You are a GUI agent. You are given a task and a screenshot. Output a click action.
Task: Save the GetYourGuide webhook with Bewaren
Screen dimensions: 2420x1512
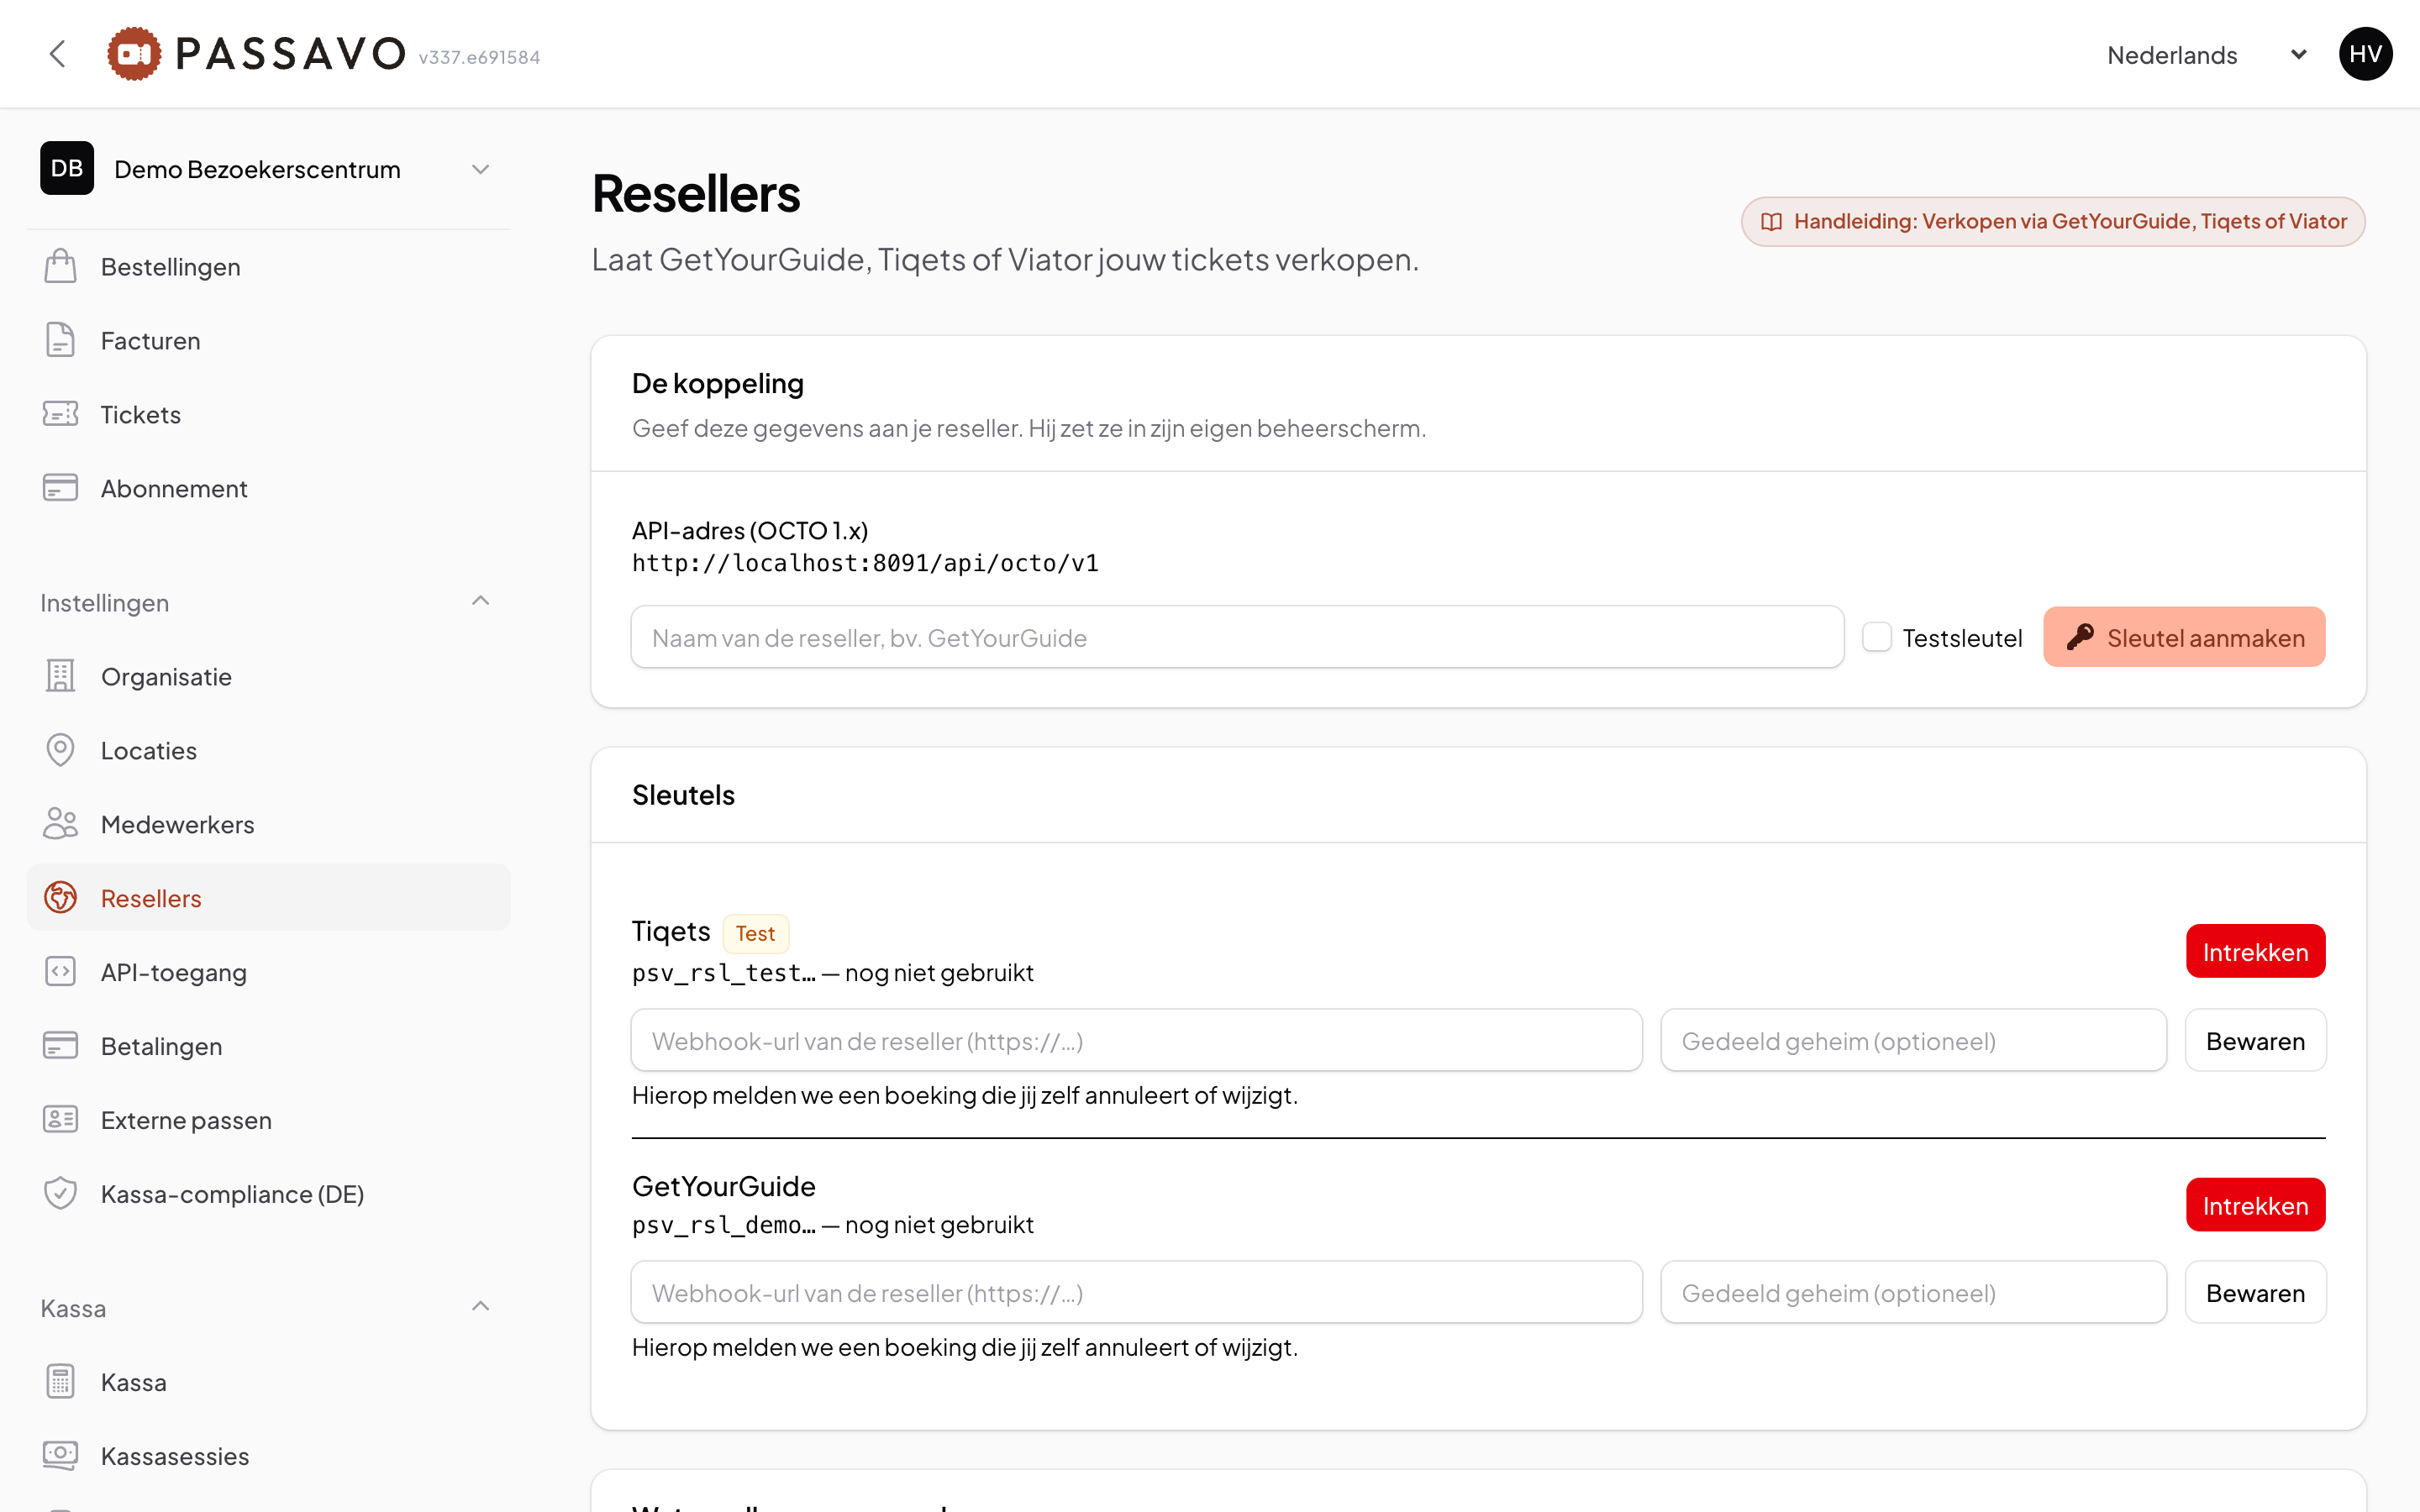pos(2255,1293)
